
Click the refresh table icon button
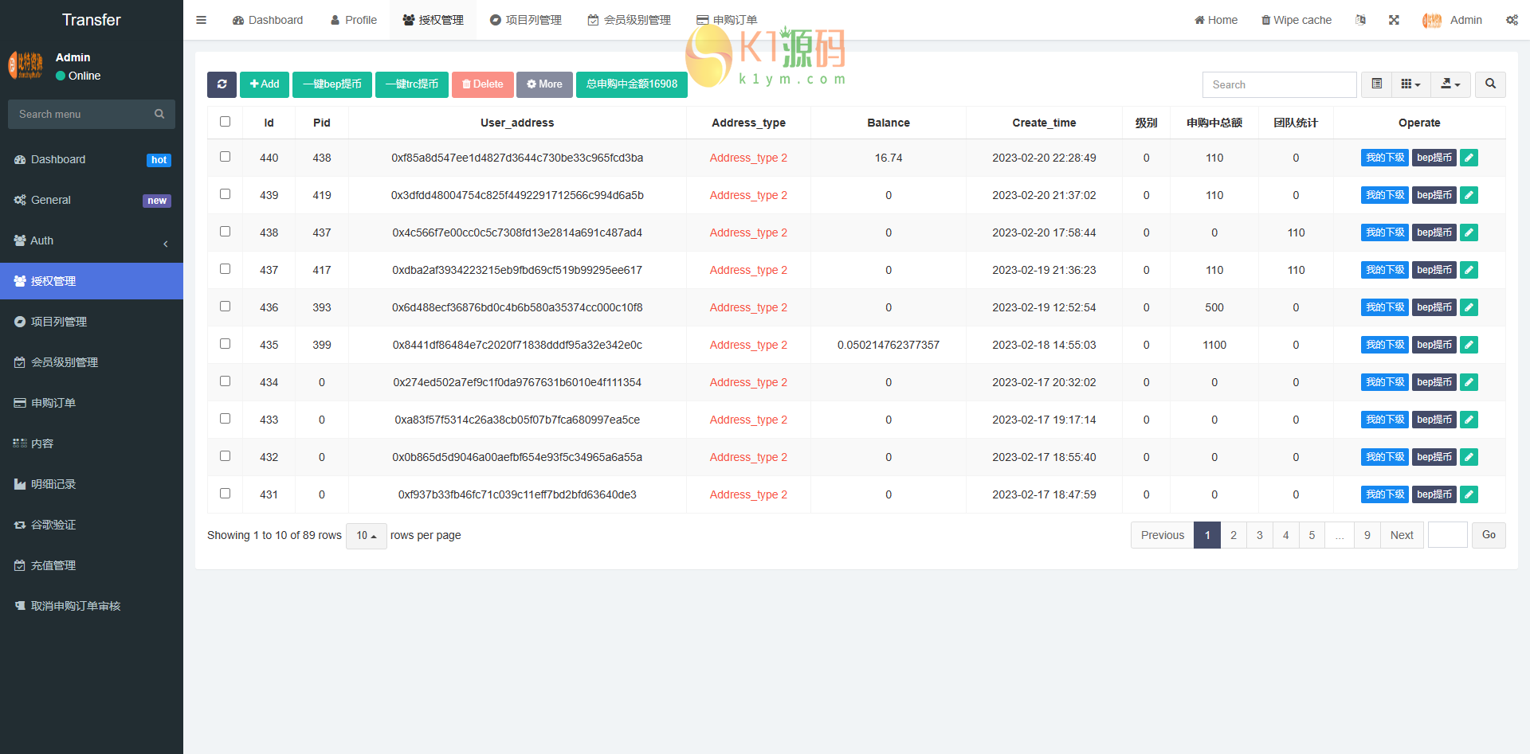[x=222, y=84]
